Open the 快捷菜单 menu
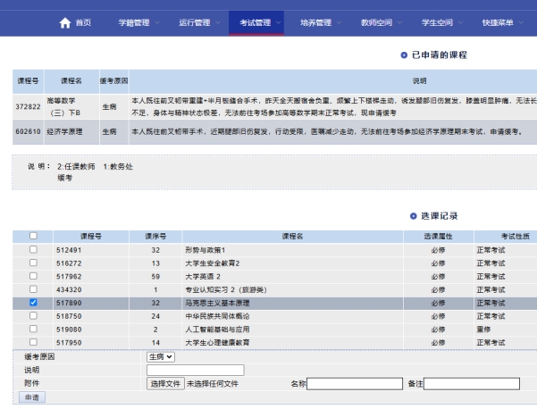Screen dimensions: 537x409 (x=498, y=23)
